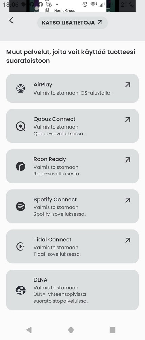Open the AirPlay external link arrow
This screenshot has height=340, width=145.
[x=128, y=85]
